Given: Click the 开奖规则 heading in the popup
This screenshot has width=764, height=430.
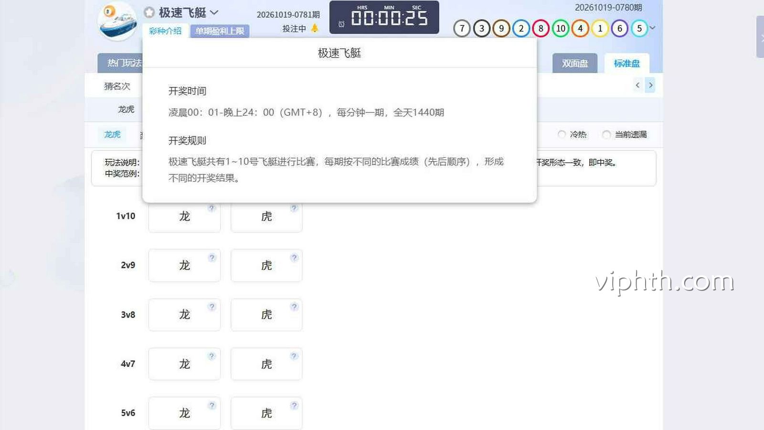Looking at the screenshot, I should pyautogui.click(x=187, y=140).
